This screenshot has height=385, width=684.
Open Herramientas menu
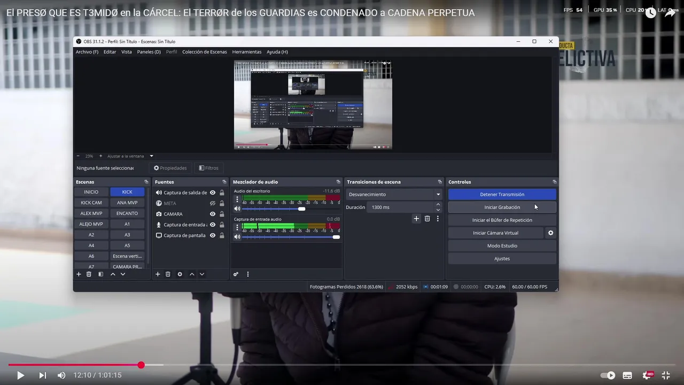pyautogui.click(x=247, y=52)
